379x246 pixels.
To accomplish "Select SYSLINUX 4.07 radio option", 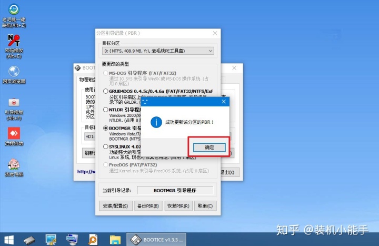I will click(105, 146).
